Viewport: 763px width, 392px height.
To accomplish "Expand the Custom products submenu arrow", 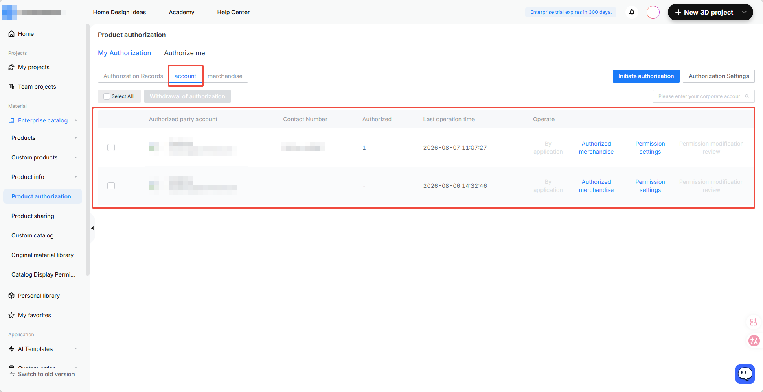I will point(76,157).
